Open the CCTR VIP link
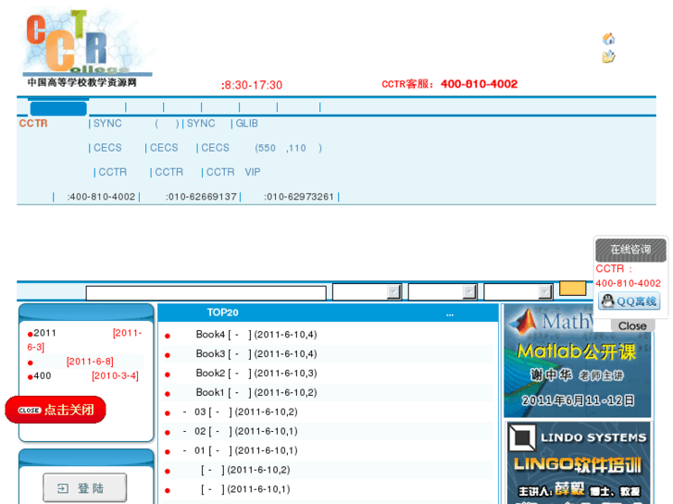 click(233, 172)
